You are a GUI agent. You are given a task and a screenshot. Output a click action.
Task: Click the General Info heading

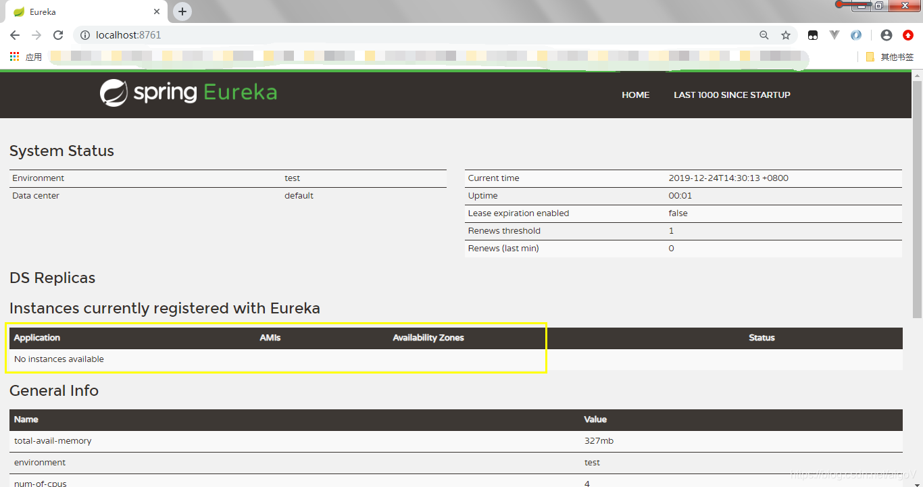point(54,391)
